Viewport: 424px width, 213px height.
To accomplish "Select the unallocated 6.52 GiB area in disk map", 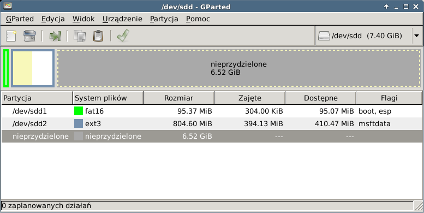I will (x=239, y=68).
